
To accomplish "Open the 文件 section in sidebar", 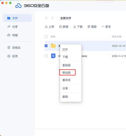I will point(17,18).
